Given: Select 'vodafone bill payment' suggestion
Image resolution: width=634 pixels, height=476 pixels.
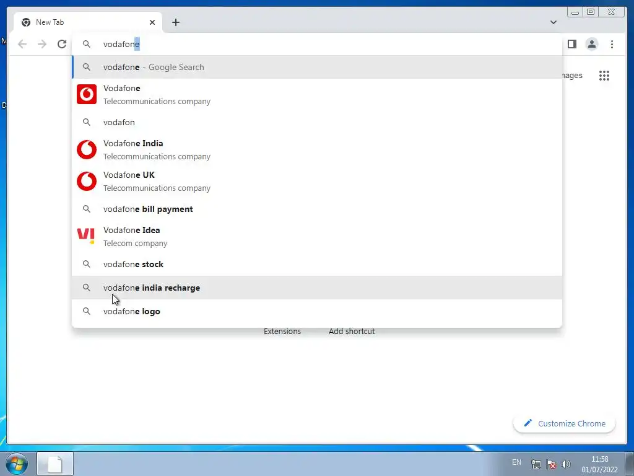Looking at the screenshot, I should [x=317, y=209].
